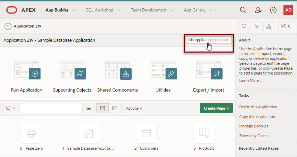Open page 0 - Page Zero globe icon
297x157 pixels.
pyautogui.click(x=31, y=133)
